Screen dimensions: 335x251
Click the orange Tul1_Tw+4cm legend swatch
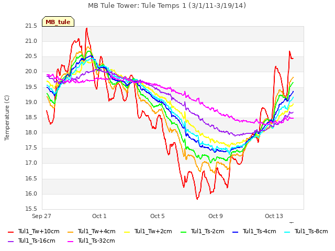pyautogui.click(x=70, y=232)
